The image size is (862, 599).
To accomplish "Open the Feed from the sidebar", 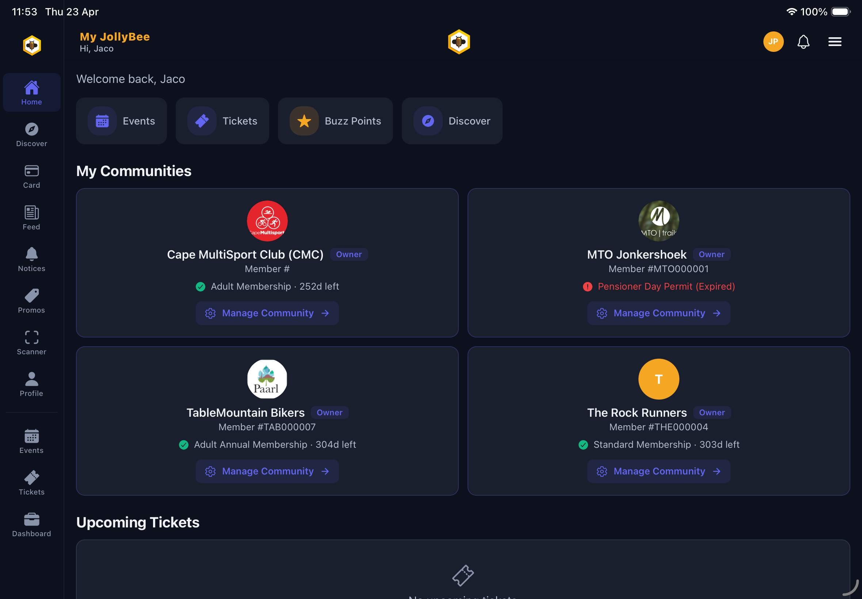I will coord(31,217).
